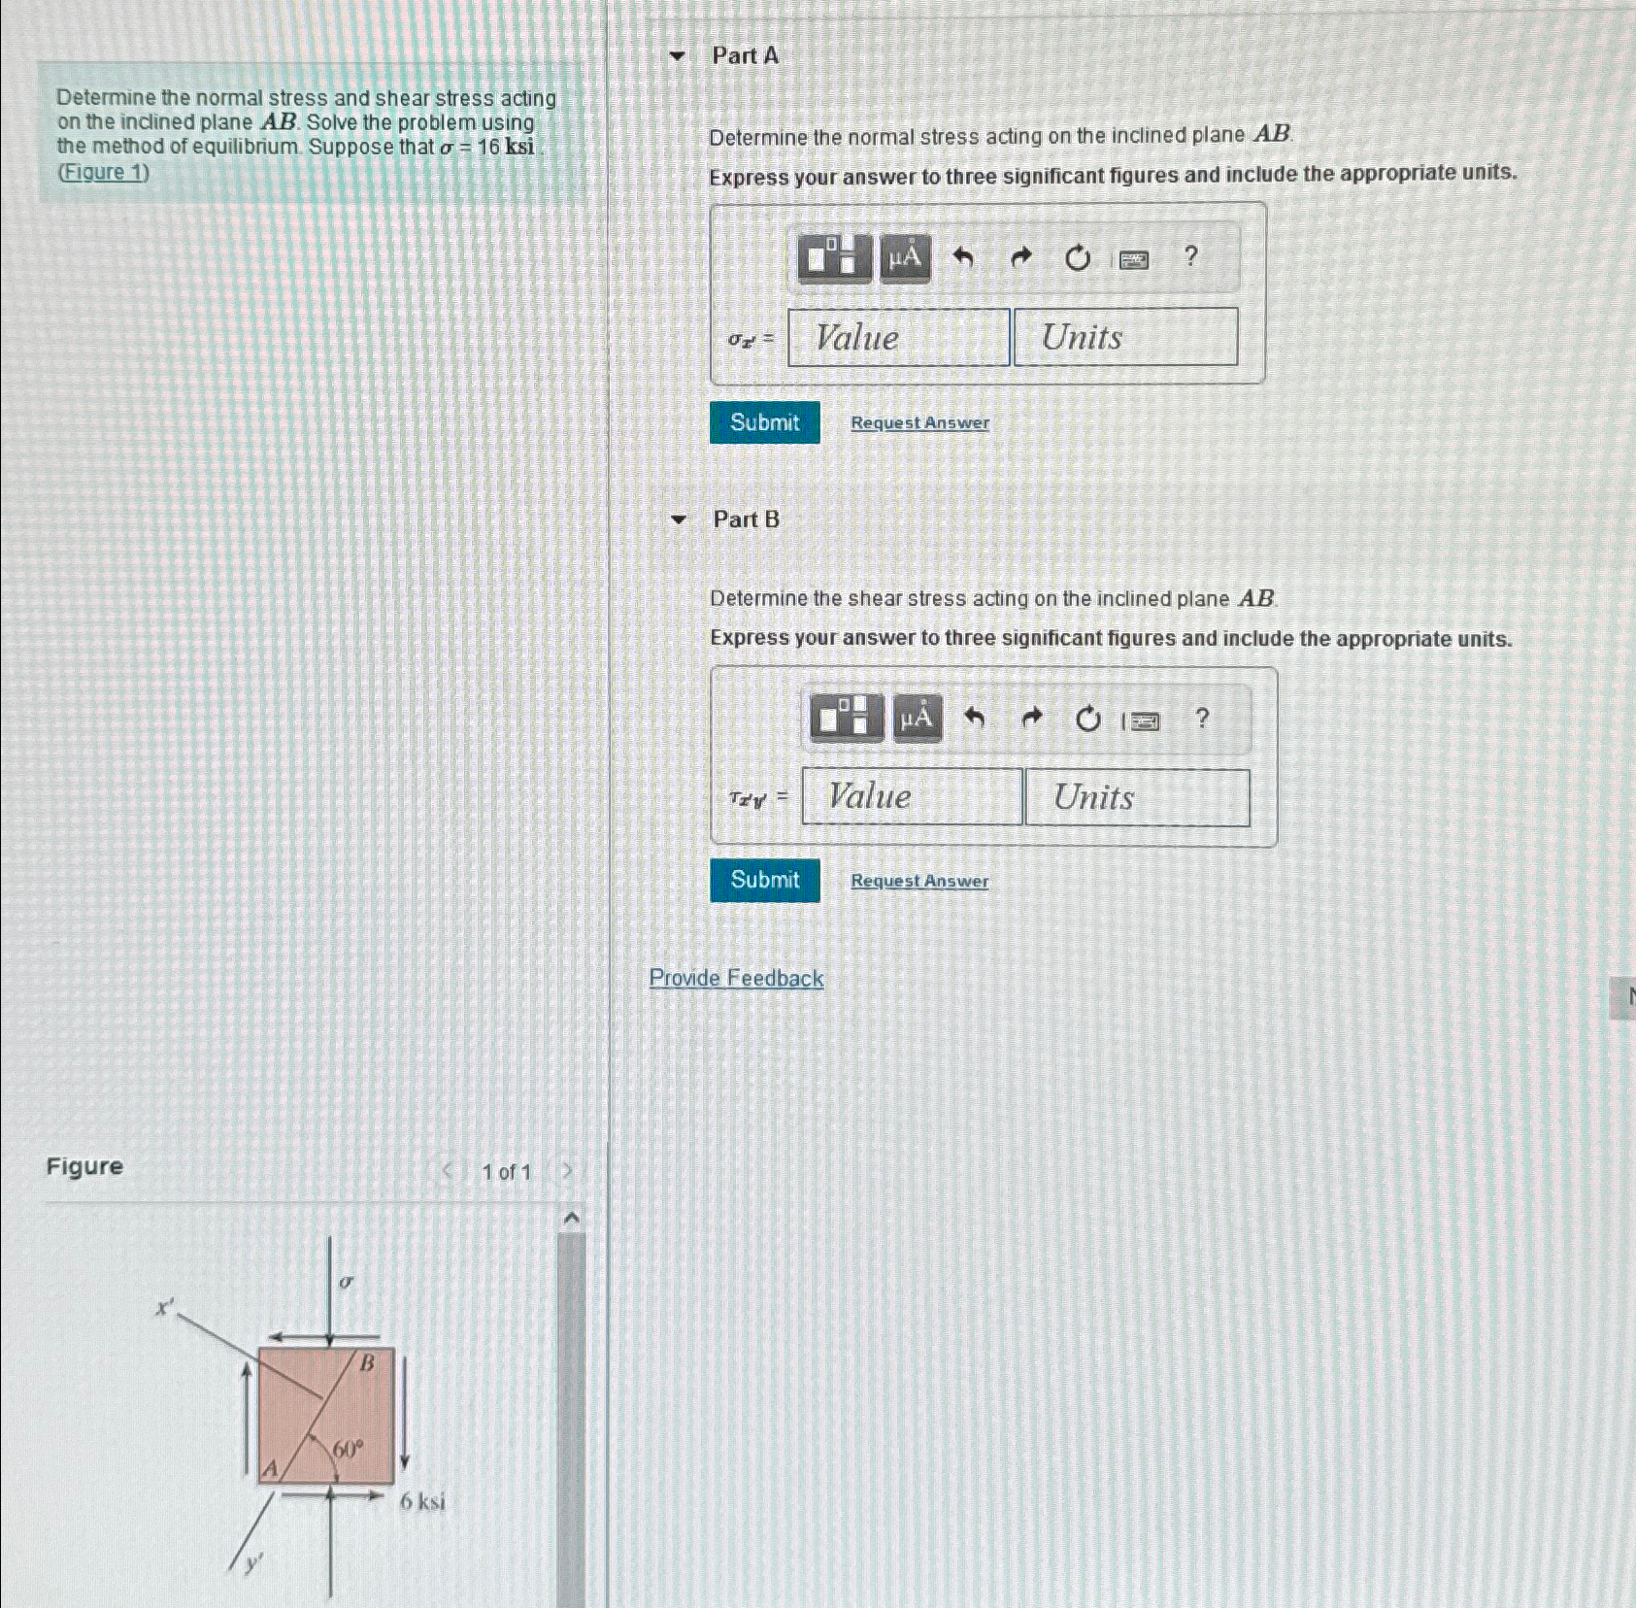Click the previous figure navigation arrow

click(x=447, y=1171)
